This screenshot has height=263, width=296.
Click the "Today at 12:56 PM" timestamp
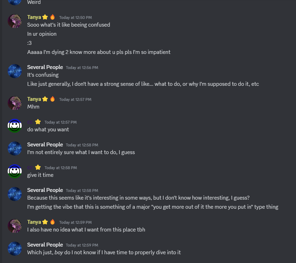[82, 68]
